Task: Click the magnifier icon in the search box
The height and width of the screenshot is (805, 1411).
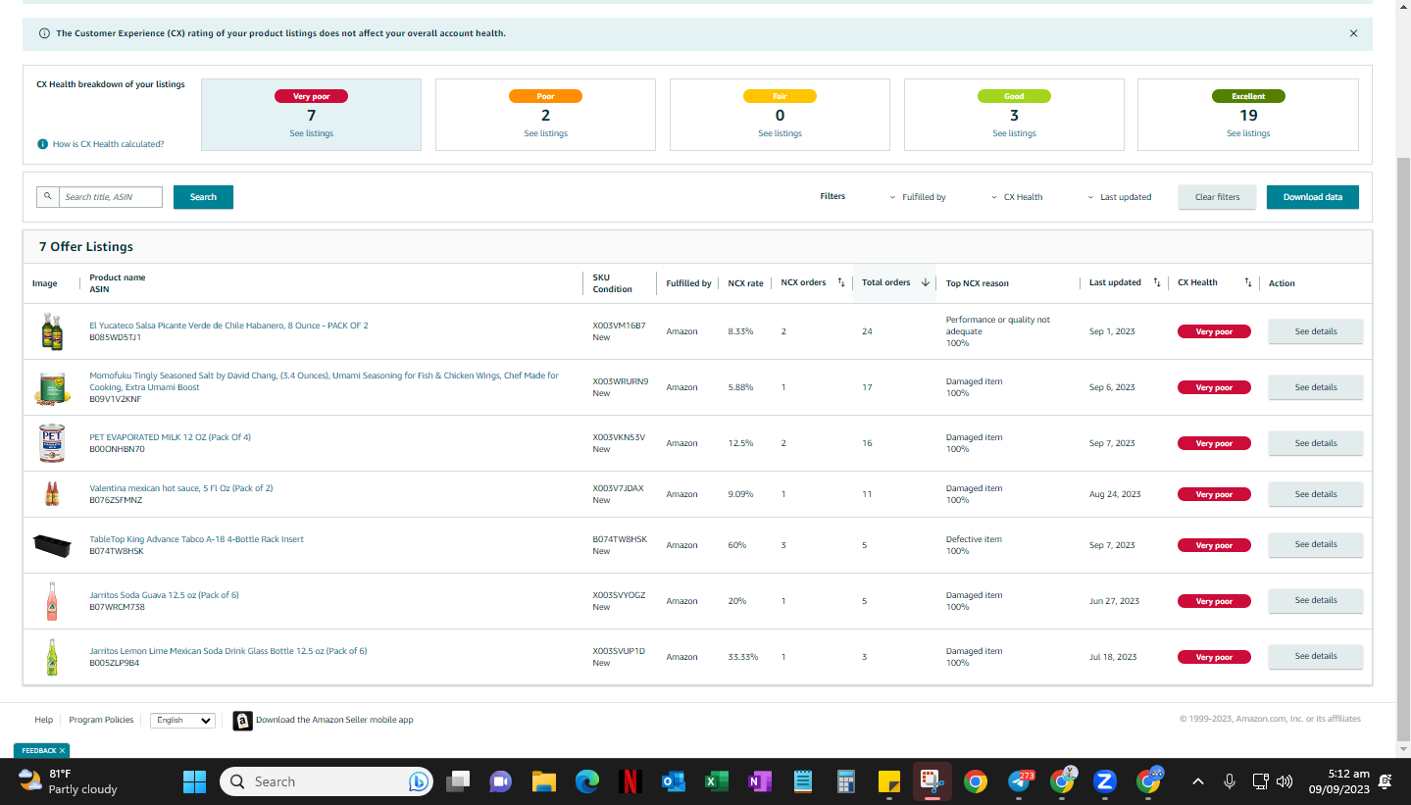Action: [x=47, y=197]
